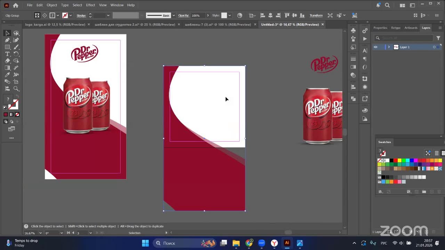The image size is (445, 250).
Task: Select the Zoom tool magnifier
Action: point(16,89)
